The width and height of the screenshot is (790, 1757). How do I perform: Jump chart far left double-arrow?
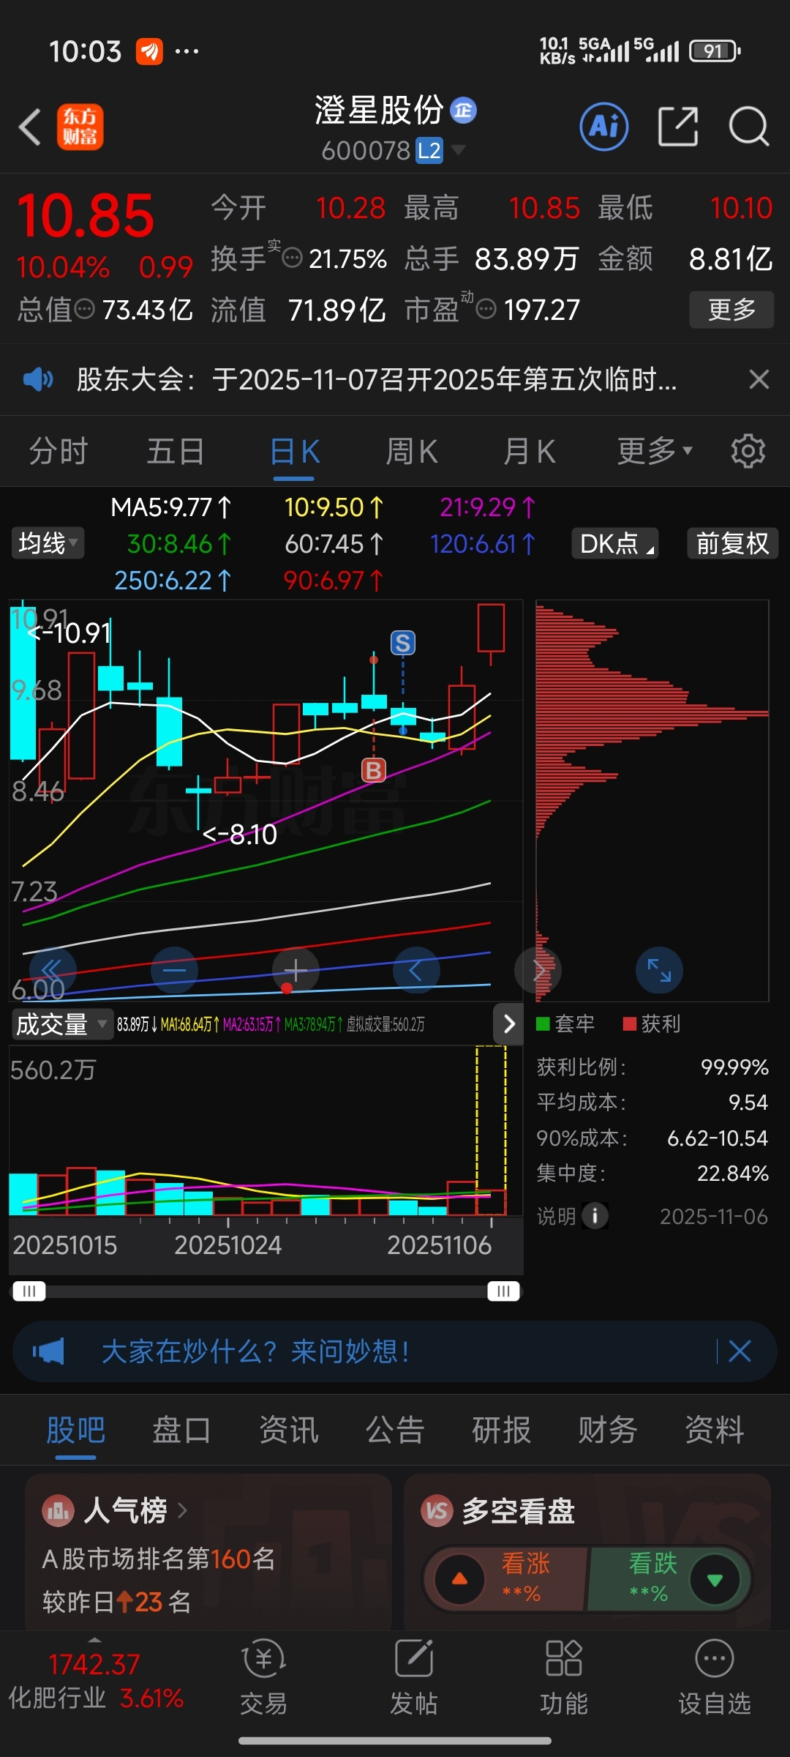pos(53,970)
